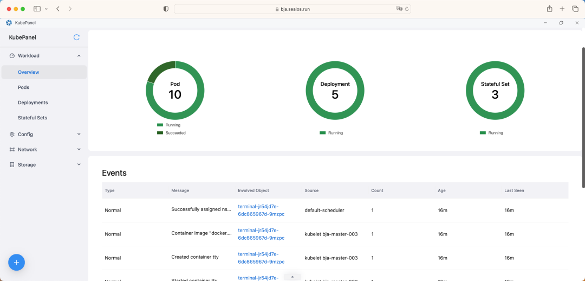The width and height of the screenshot is (585, 281).
Task: Click the Storage sidebar icon
Action: [12, 165]
